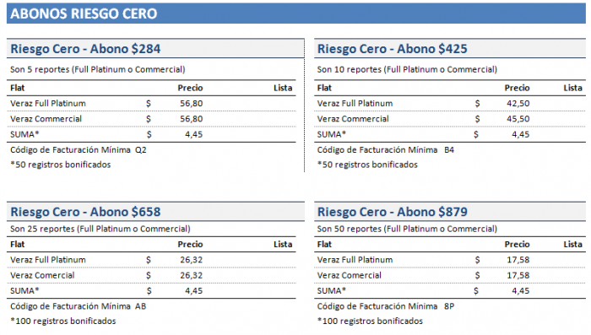This screenshot has width=591, height=335.
Task: Click the Lista column header in $284 table
Action: coord(283,88)
